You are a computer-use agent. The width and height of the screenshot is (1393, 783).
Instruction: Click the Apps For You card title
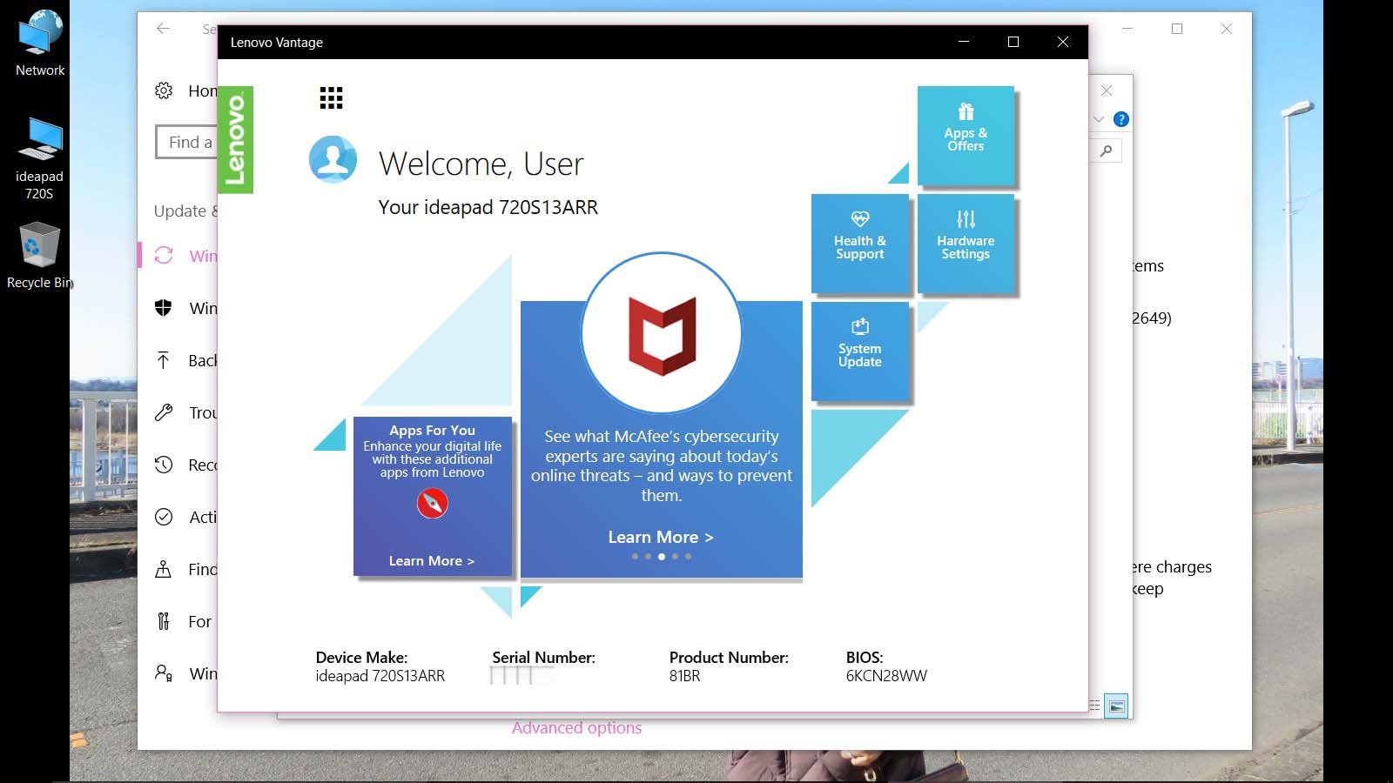tap(432, 430)
